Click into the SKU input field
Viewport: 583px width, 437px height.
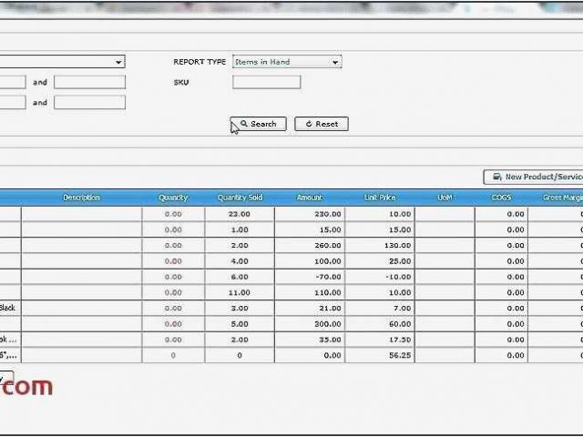point(266,82)
